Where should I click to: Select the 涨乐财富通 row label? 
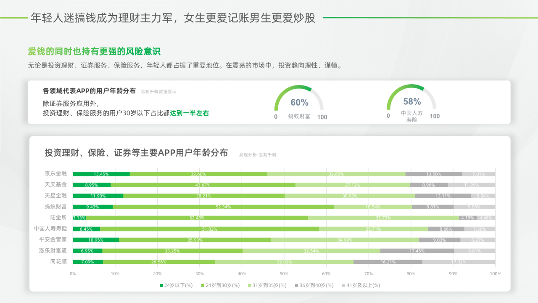[x=53, y=251]
